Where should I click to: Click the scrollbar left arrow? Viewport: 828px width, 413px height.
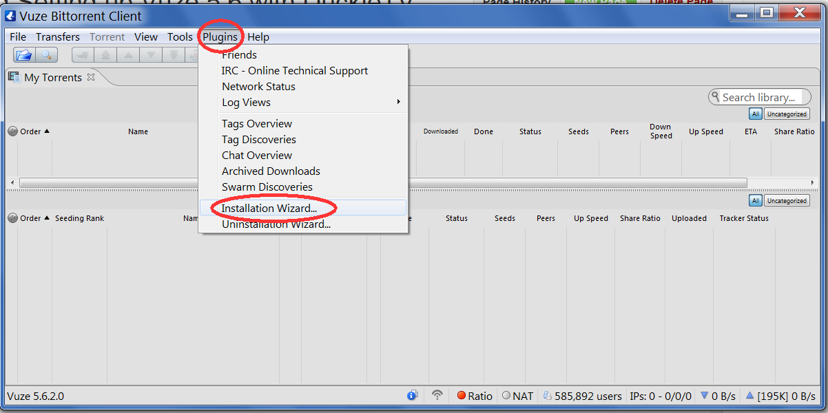(12, 183)
